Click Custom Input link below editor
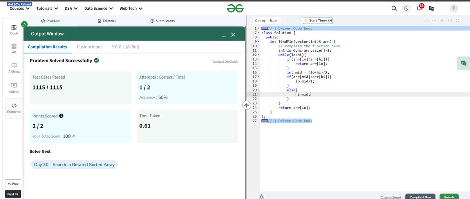This screenshot has height=199, width=470. tap(391, 197)
